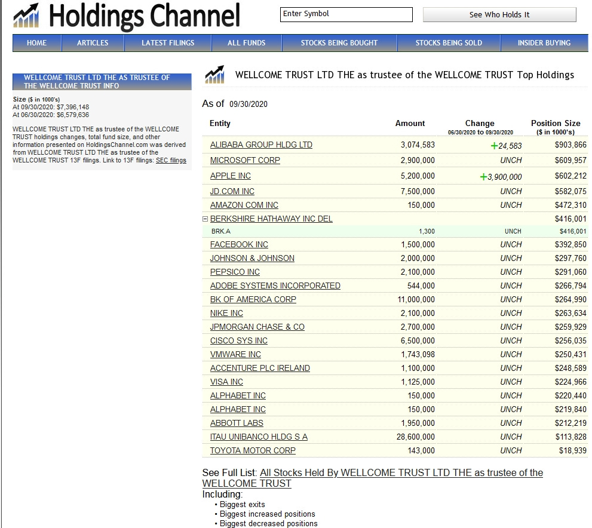
Task: Click Alibaba's +24,583 change value
Action: coord(506,146)
